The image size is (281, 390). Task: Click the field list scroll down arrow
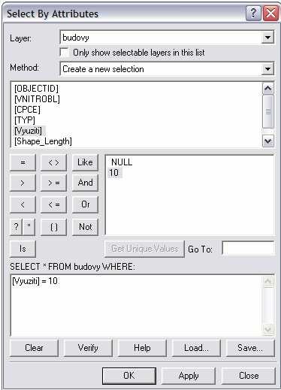click(x=267, y=141)
